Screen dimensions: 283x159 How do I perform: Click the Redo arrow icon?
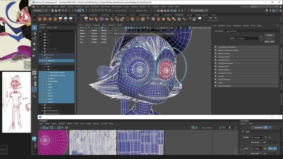pos(66,11)
